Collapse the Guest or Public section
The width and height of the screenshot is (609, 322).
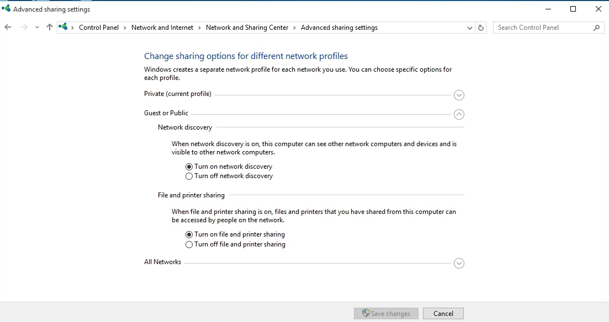pyautogui.click(x=459, y=115)
